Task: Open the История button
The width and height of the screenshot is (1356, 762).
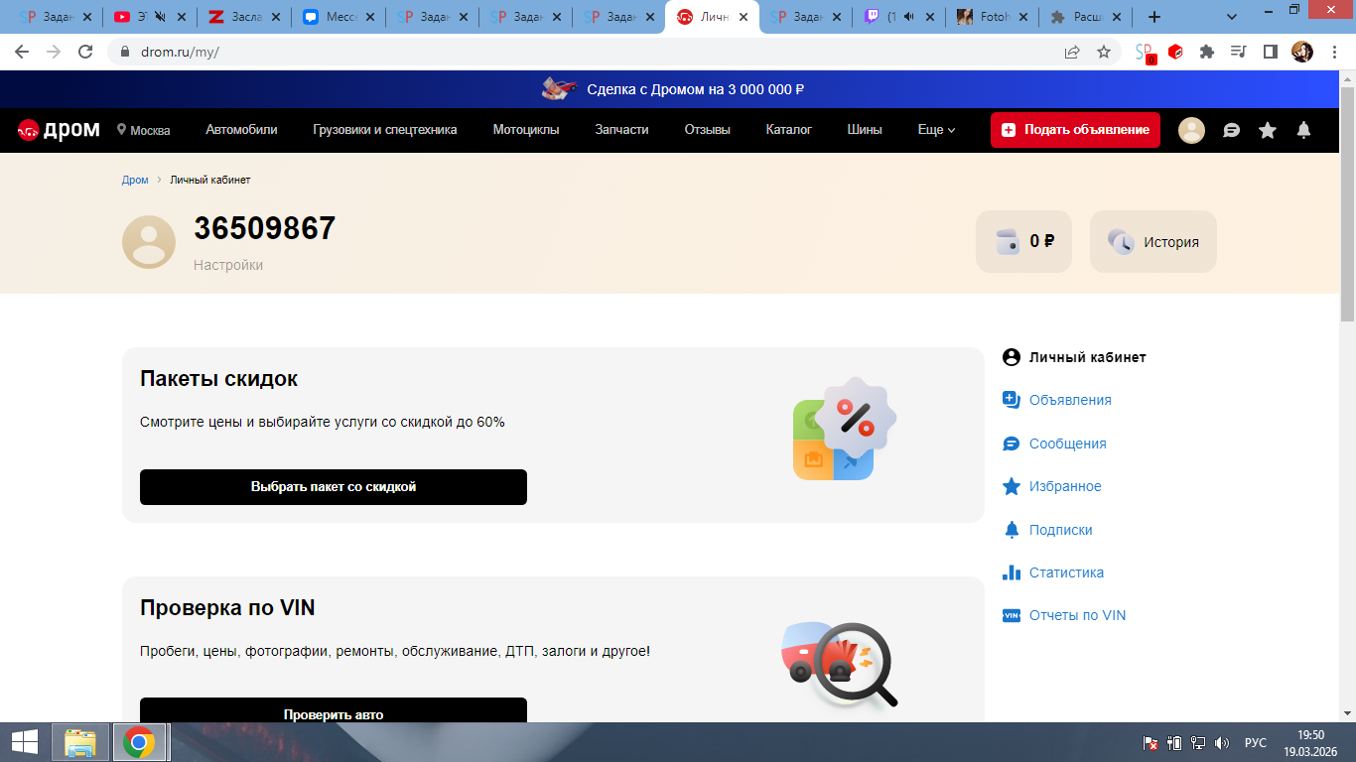Action: 1153,241
